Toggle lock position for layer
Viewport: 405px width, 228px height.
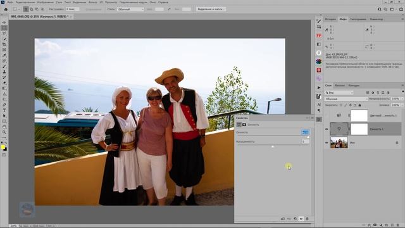click(350, 105)
